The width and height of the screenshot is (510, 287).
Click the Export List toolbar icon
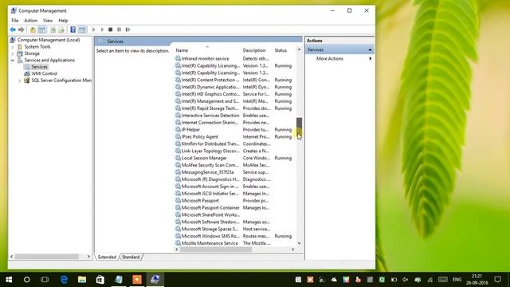click(x=61, y=29)
